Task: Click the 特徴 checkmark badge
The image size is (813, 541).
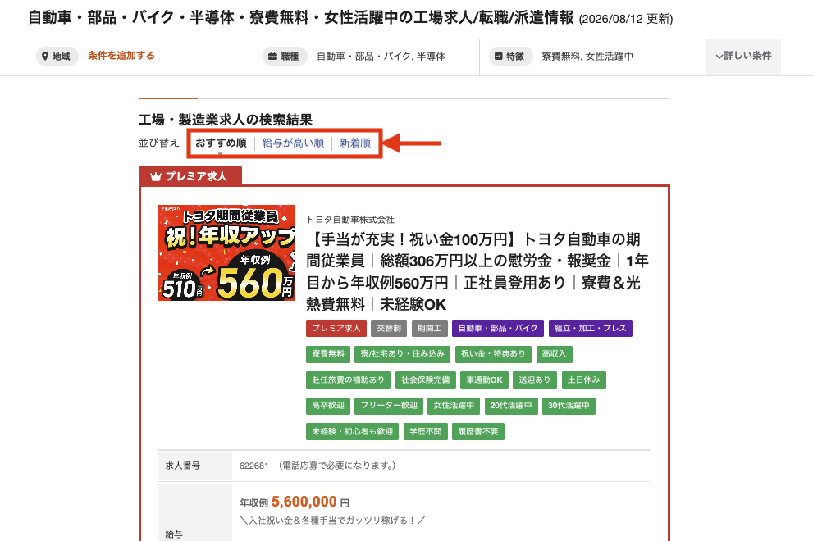Action: (510, 56)
